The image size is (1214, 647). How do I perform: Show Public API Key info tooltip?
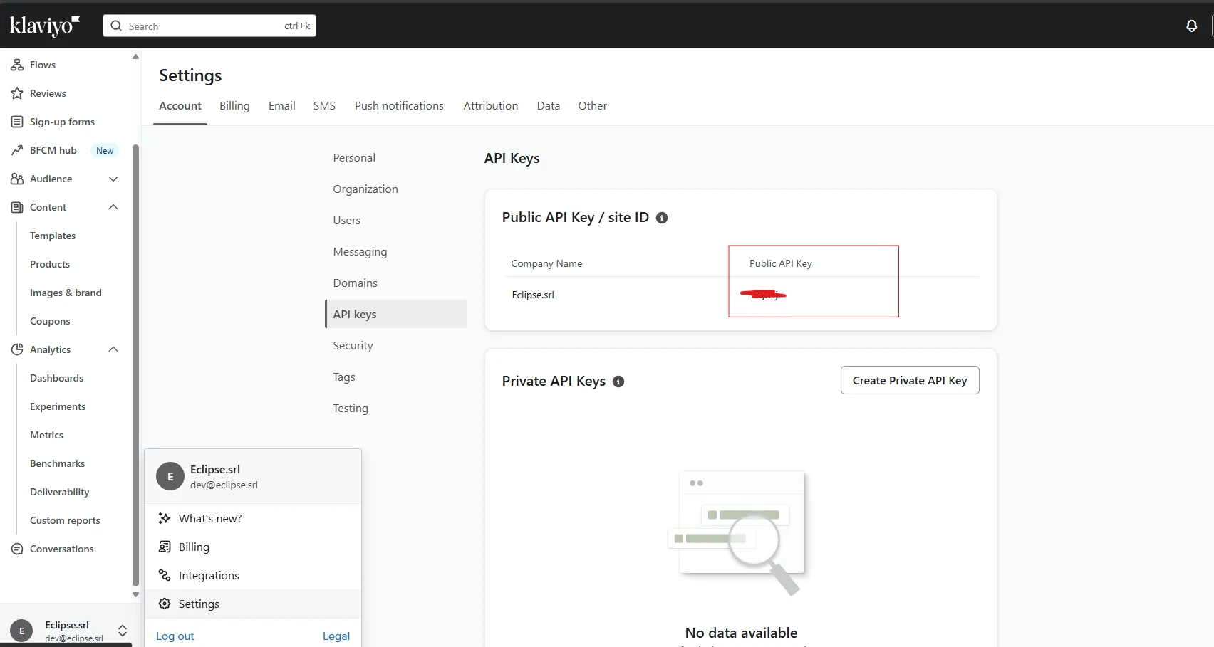point(662,218)
